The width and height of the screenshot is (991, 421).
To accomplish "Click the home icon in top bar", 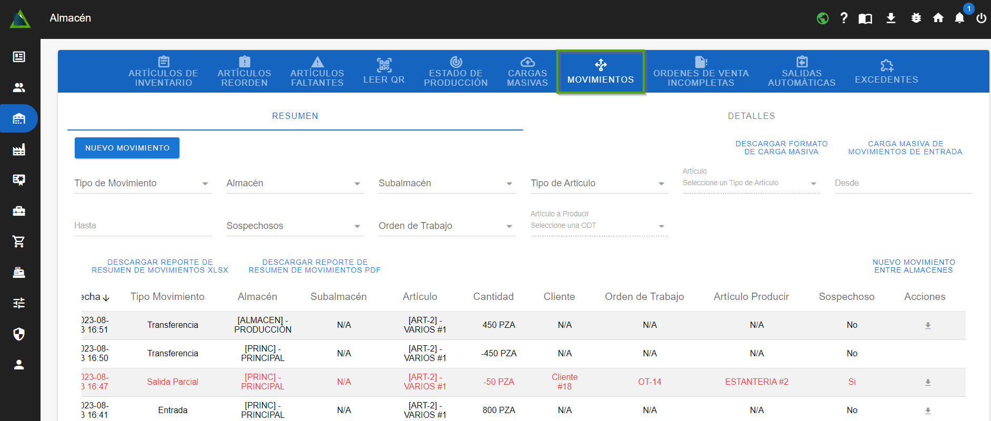I will coord(938,18).
